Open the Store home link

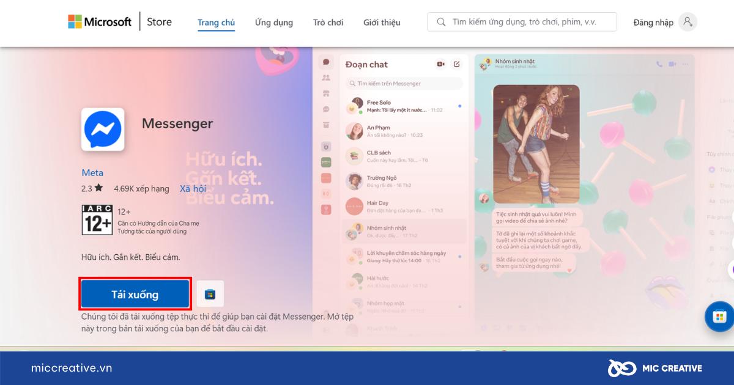pyautogui.click(x=159, y=22)
